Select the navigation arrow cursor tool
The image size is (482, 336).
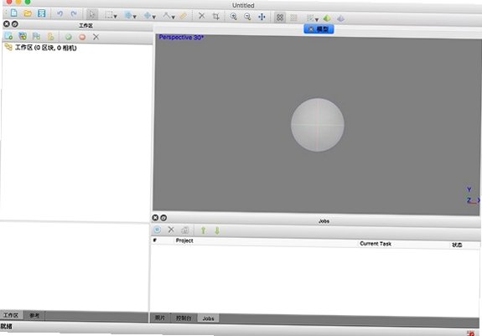pos(92,14)
